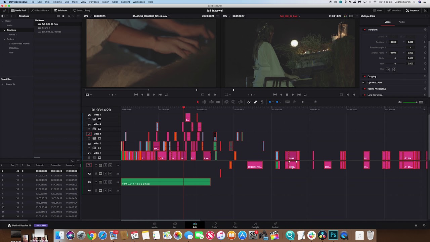Activate the Blade Edit razor tool
Viewport: 430px width, 242px height.
(x=218, y=102)
